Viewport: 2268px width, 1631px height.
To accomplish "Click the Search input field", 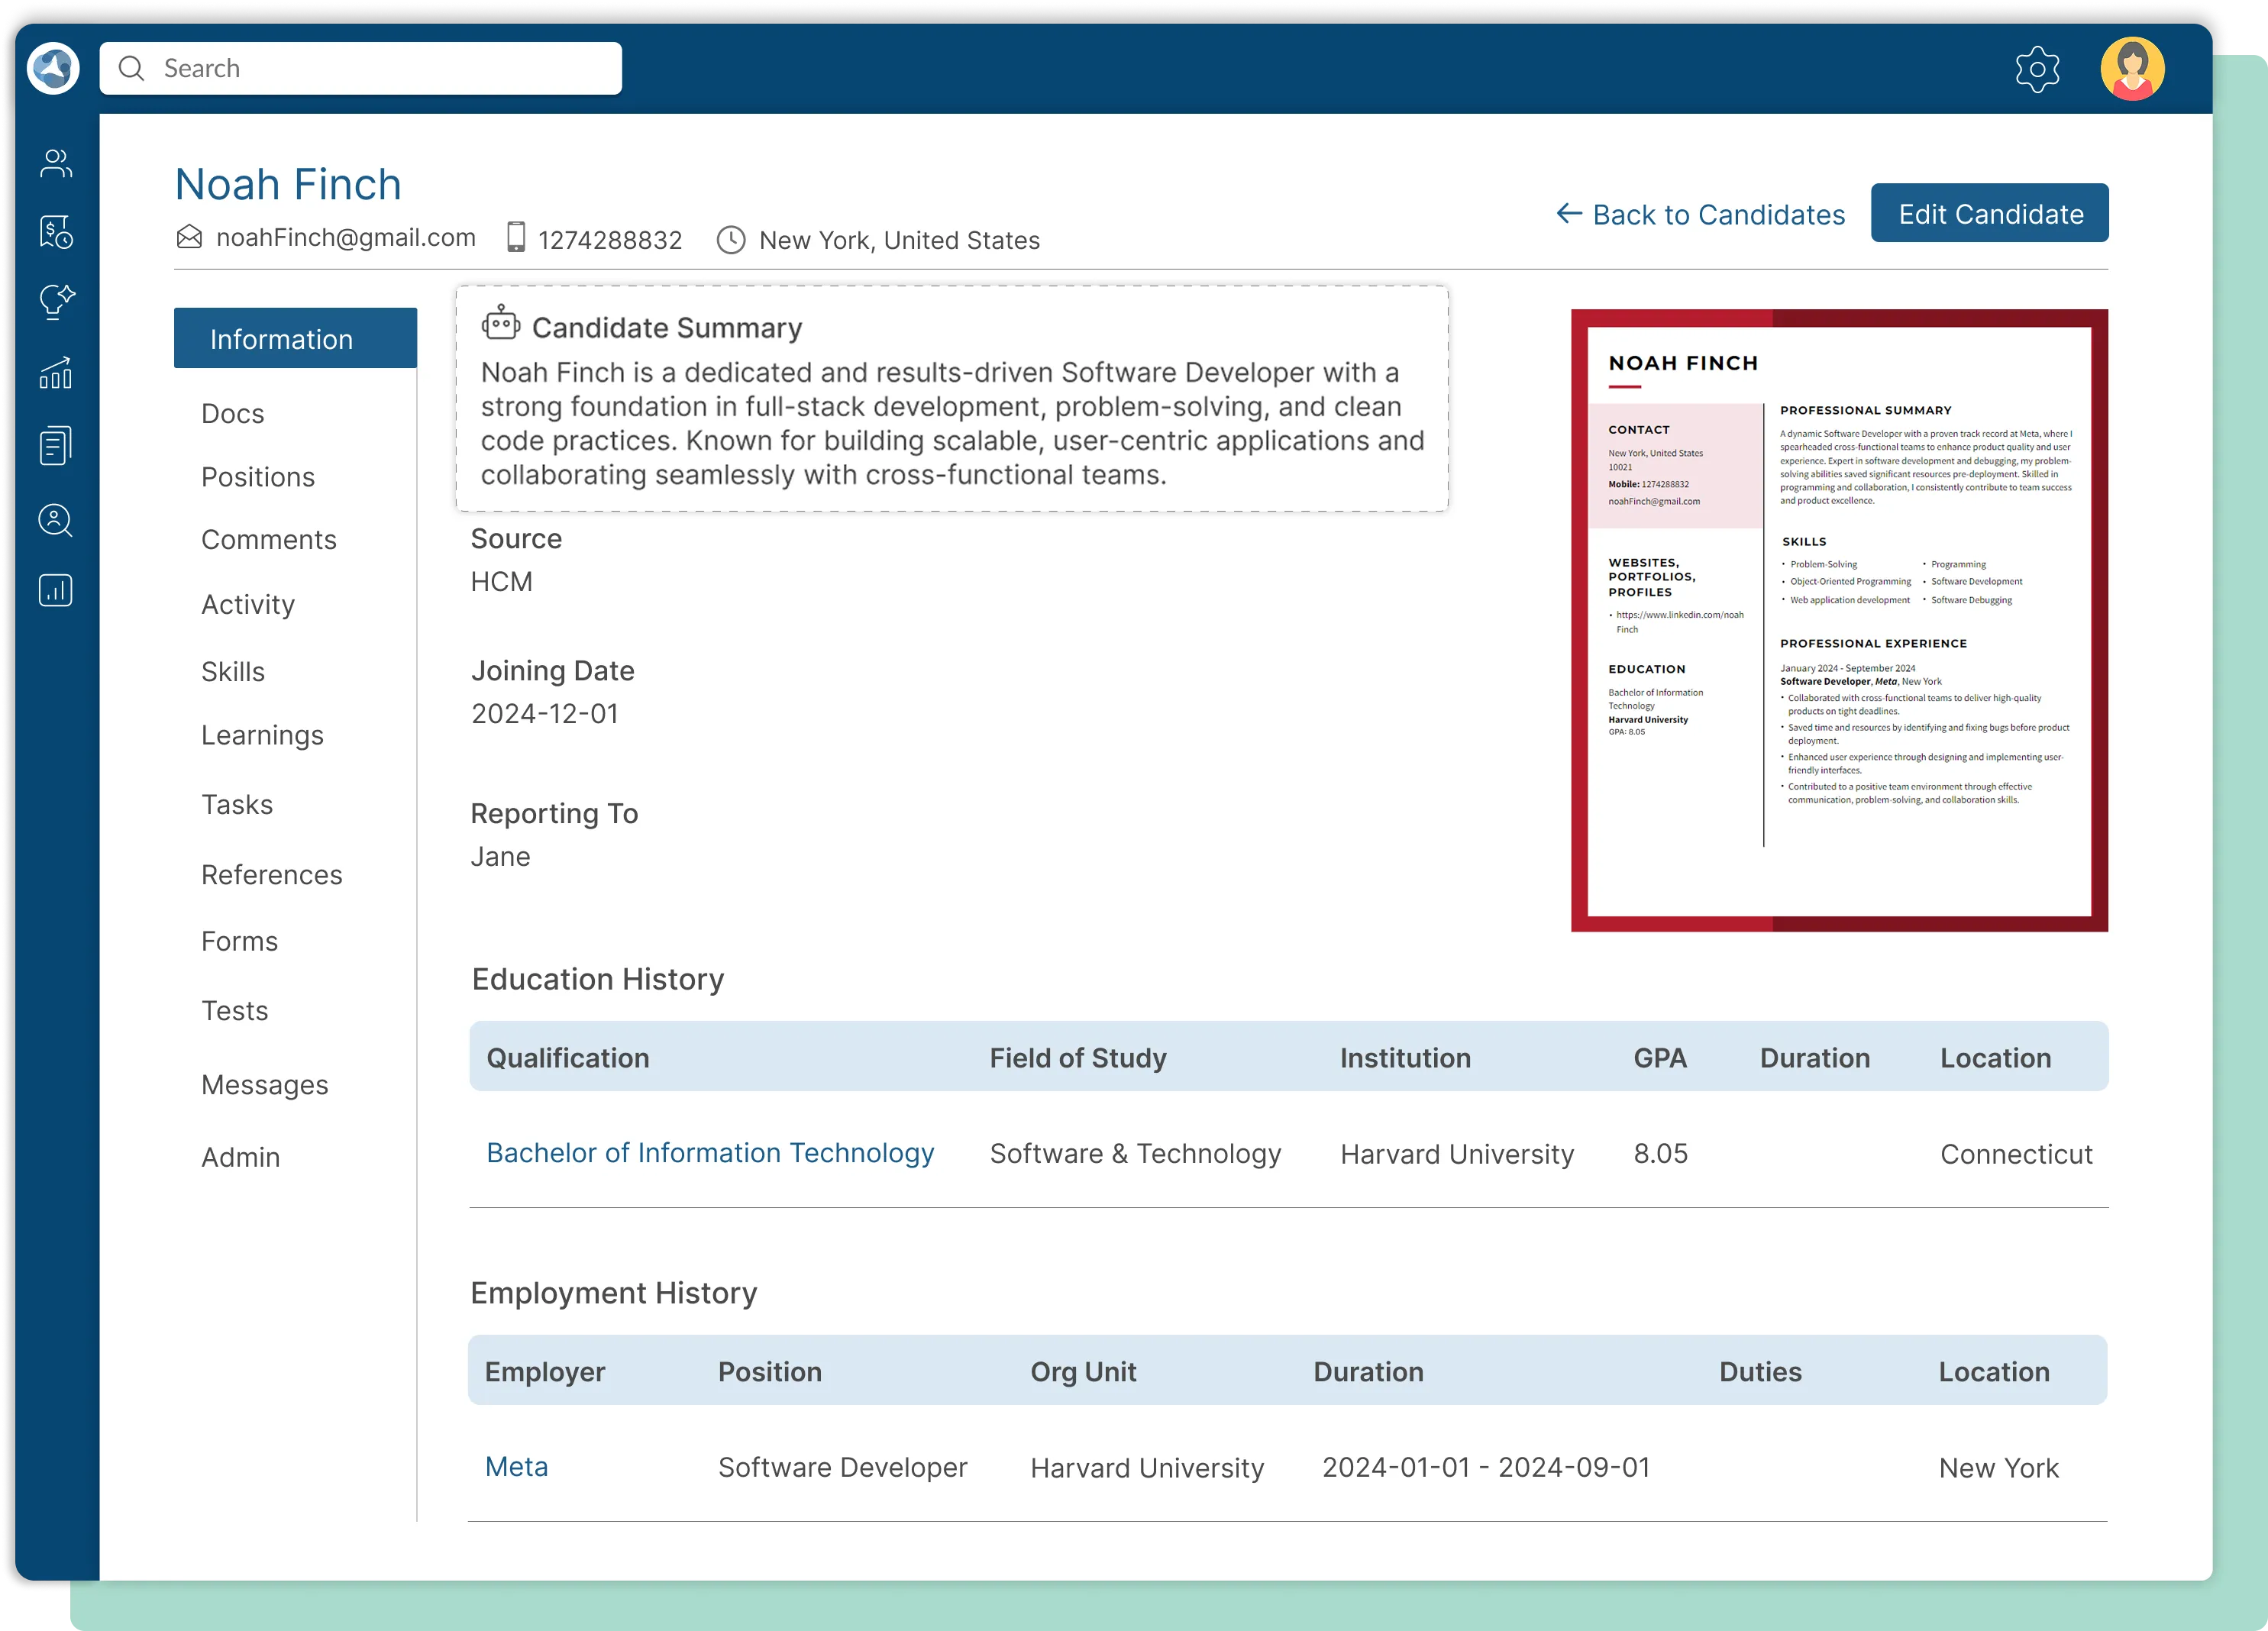I will coord(360,68).
